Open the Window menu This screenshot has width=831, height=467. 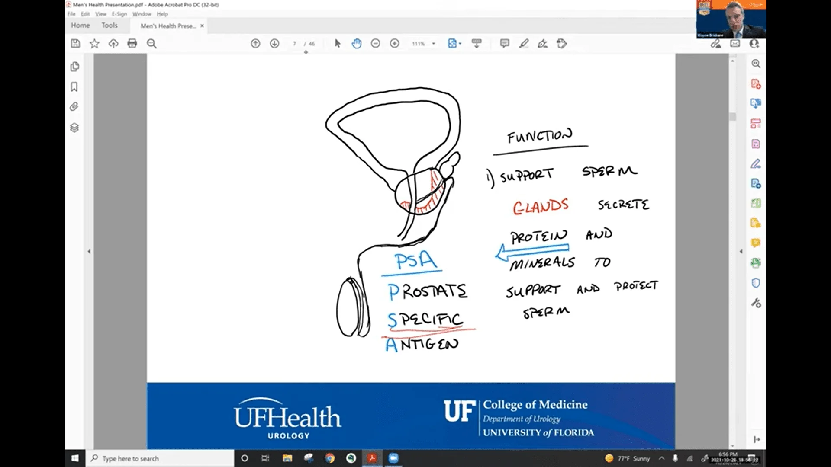(142, 14)
